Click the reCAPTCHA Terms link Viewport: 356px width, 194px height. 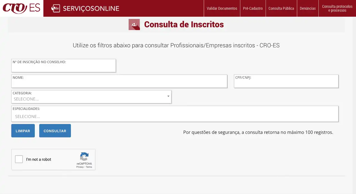pyautogui.click(x=89, y=167)
